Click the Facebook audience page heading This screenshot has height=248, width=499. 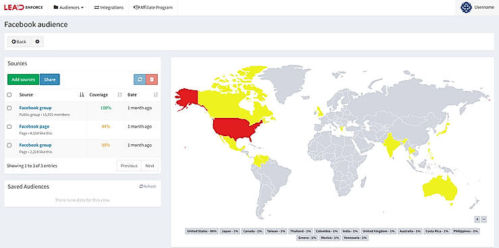click(x=36, y=24)
